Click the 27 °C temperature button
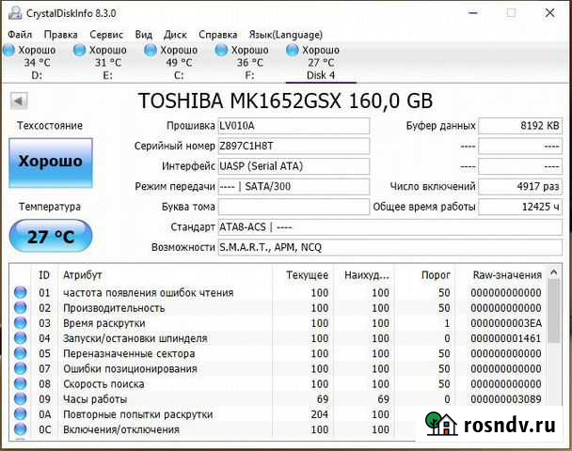The height and width of the screenshot is (451, 572). [51, 237]
